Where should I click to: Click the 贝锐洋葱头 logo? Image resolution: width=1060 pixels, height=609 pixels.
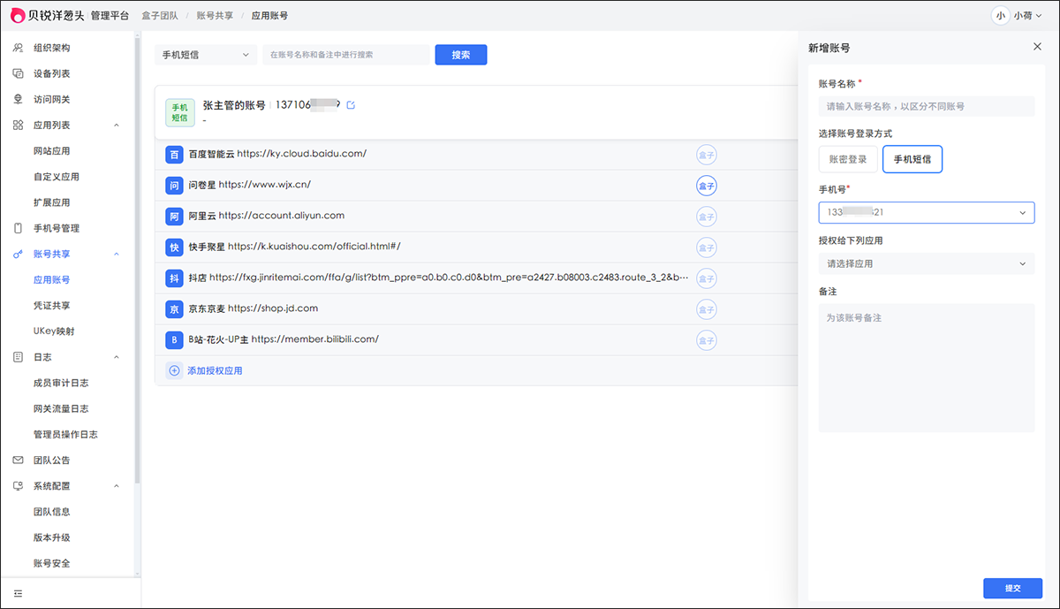click(18, 15)
